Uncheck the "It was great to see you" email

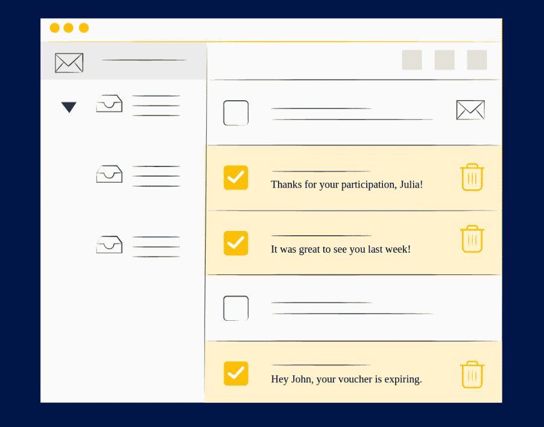pos(236,242)
